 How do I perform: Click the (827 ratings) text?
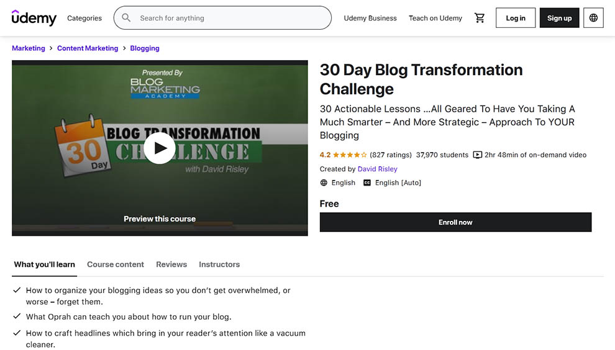[391, 155]
